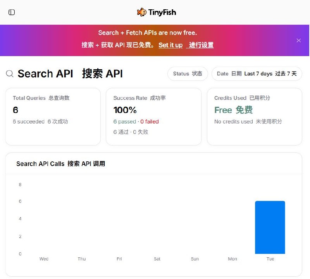
Task: Click the 'Free 免费' credits value
Action: [234, 110]
